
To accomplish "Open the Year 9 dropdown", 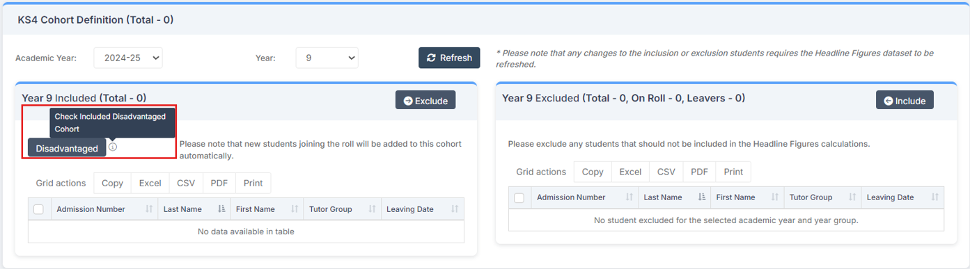I will tap(327, 58).
